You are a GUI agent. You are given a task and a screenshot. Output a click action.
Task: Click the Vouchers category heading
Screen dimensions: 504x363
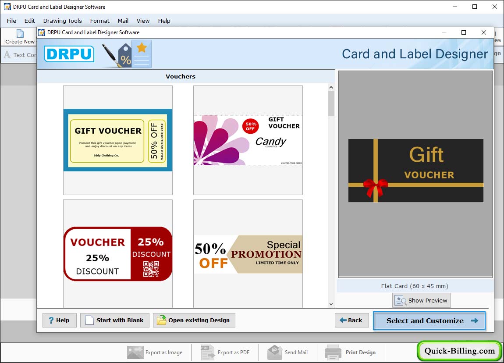point(180,77)
